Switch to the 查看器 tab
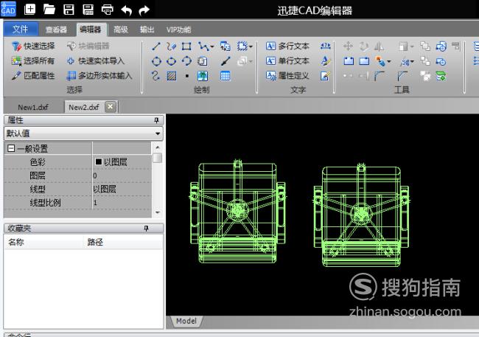The width and height of the screenshot is (479, 337). click(56, 29)
